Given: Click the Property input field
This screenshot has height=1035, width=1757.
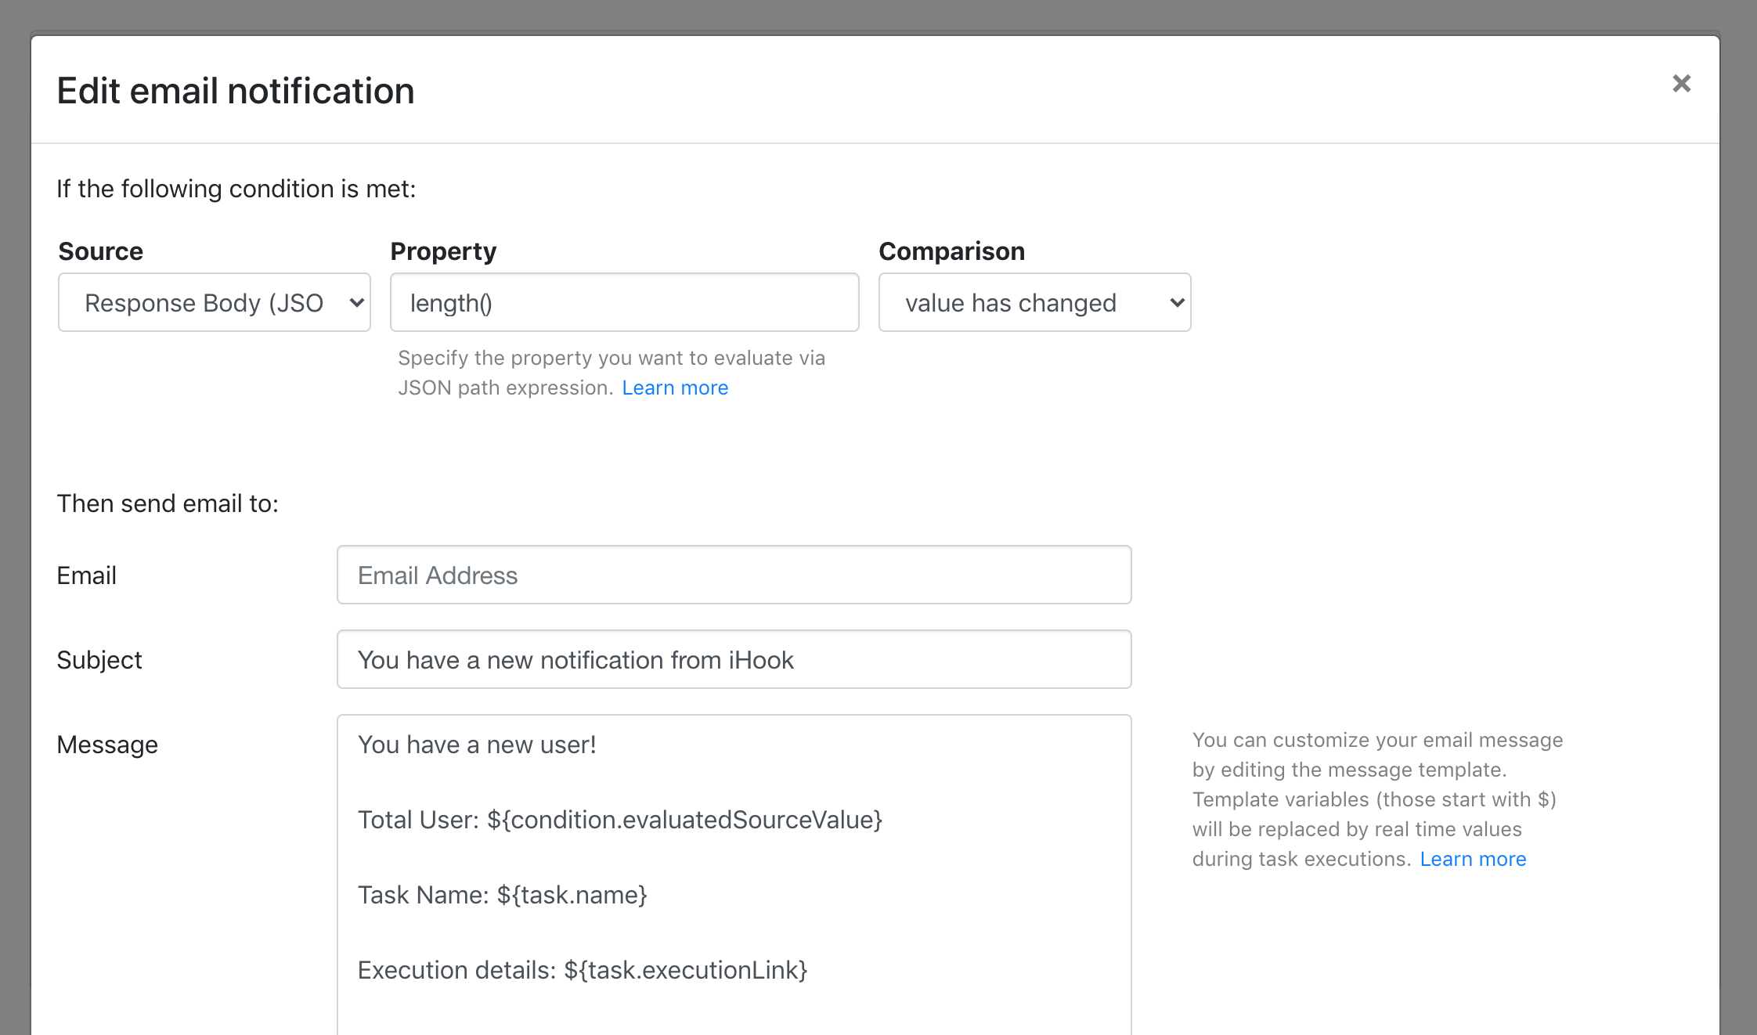Looking at the screenshot, I should pos(624,302).
